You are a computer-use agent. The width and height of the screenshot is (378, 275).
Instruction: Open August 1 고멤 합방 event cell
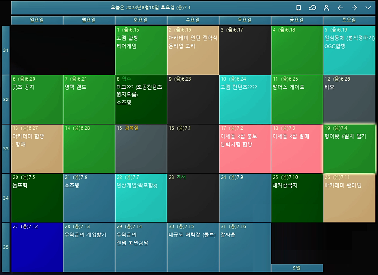[x=141, y=50]
